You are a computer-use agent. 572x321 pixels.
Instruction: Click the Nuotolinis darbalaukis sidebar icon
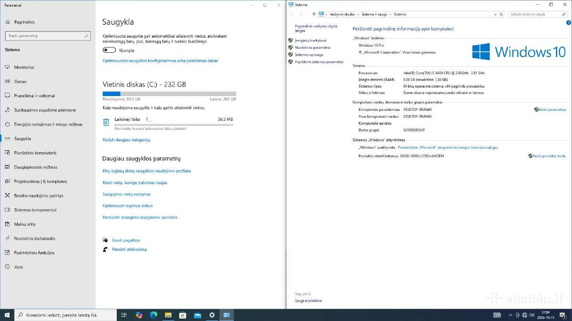(x=7, y=238)
